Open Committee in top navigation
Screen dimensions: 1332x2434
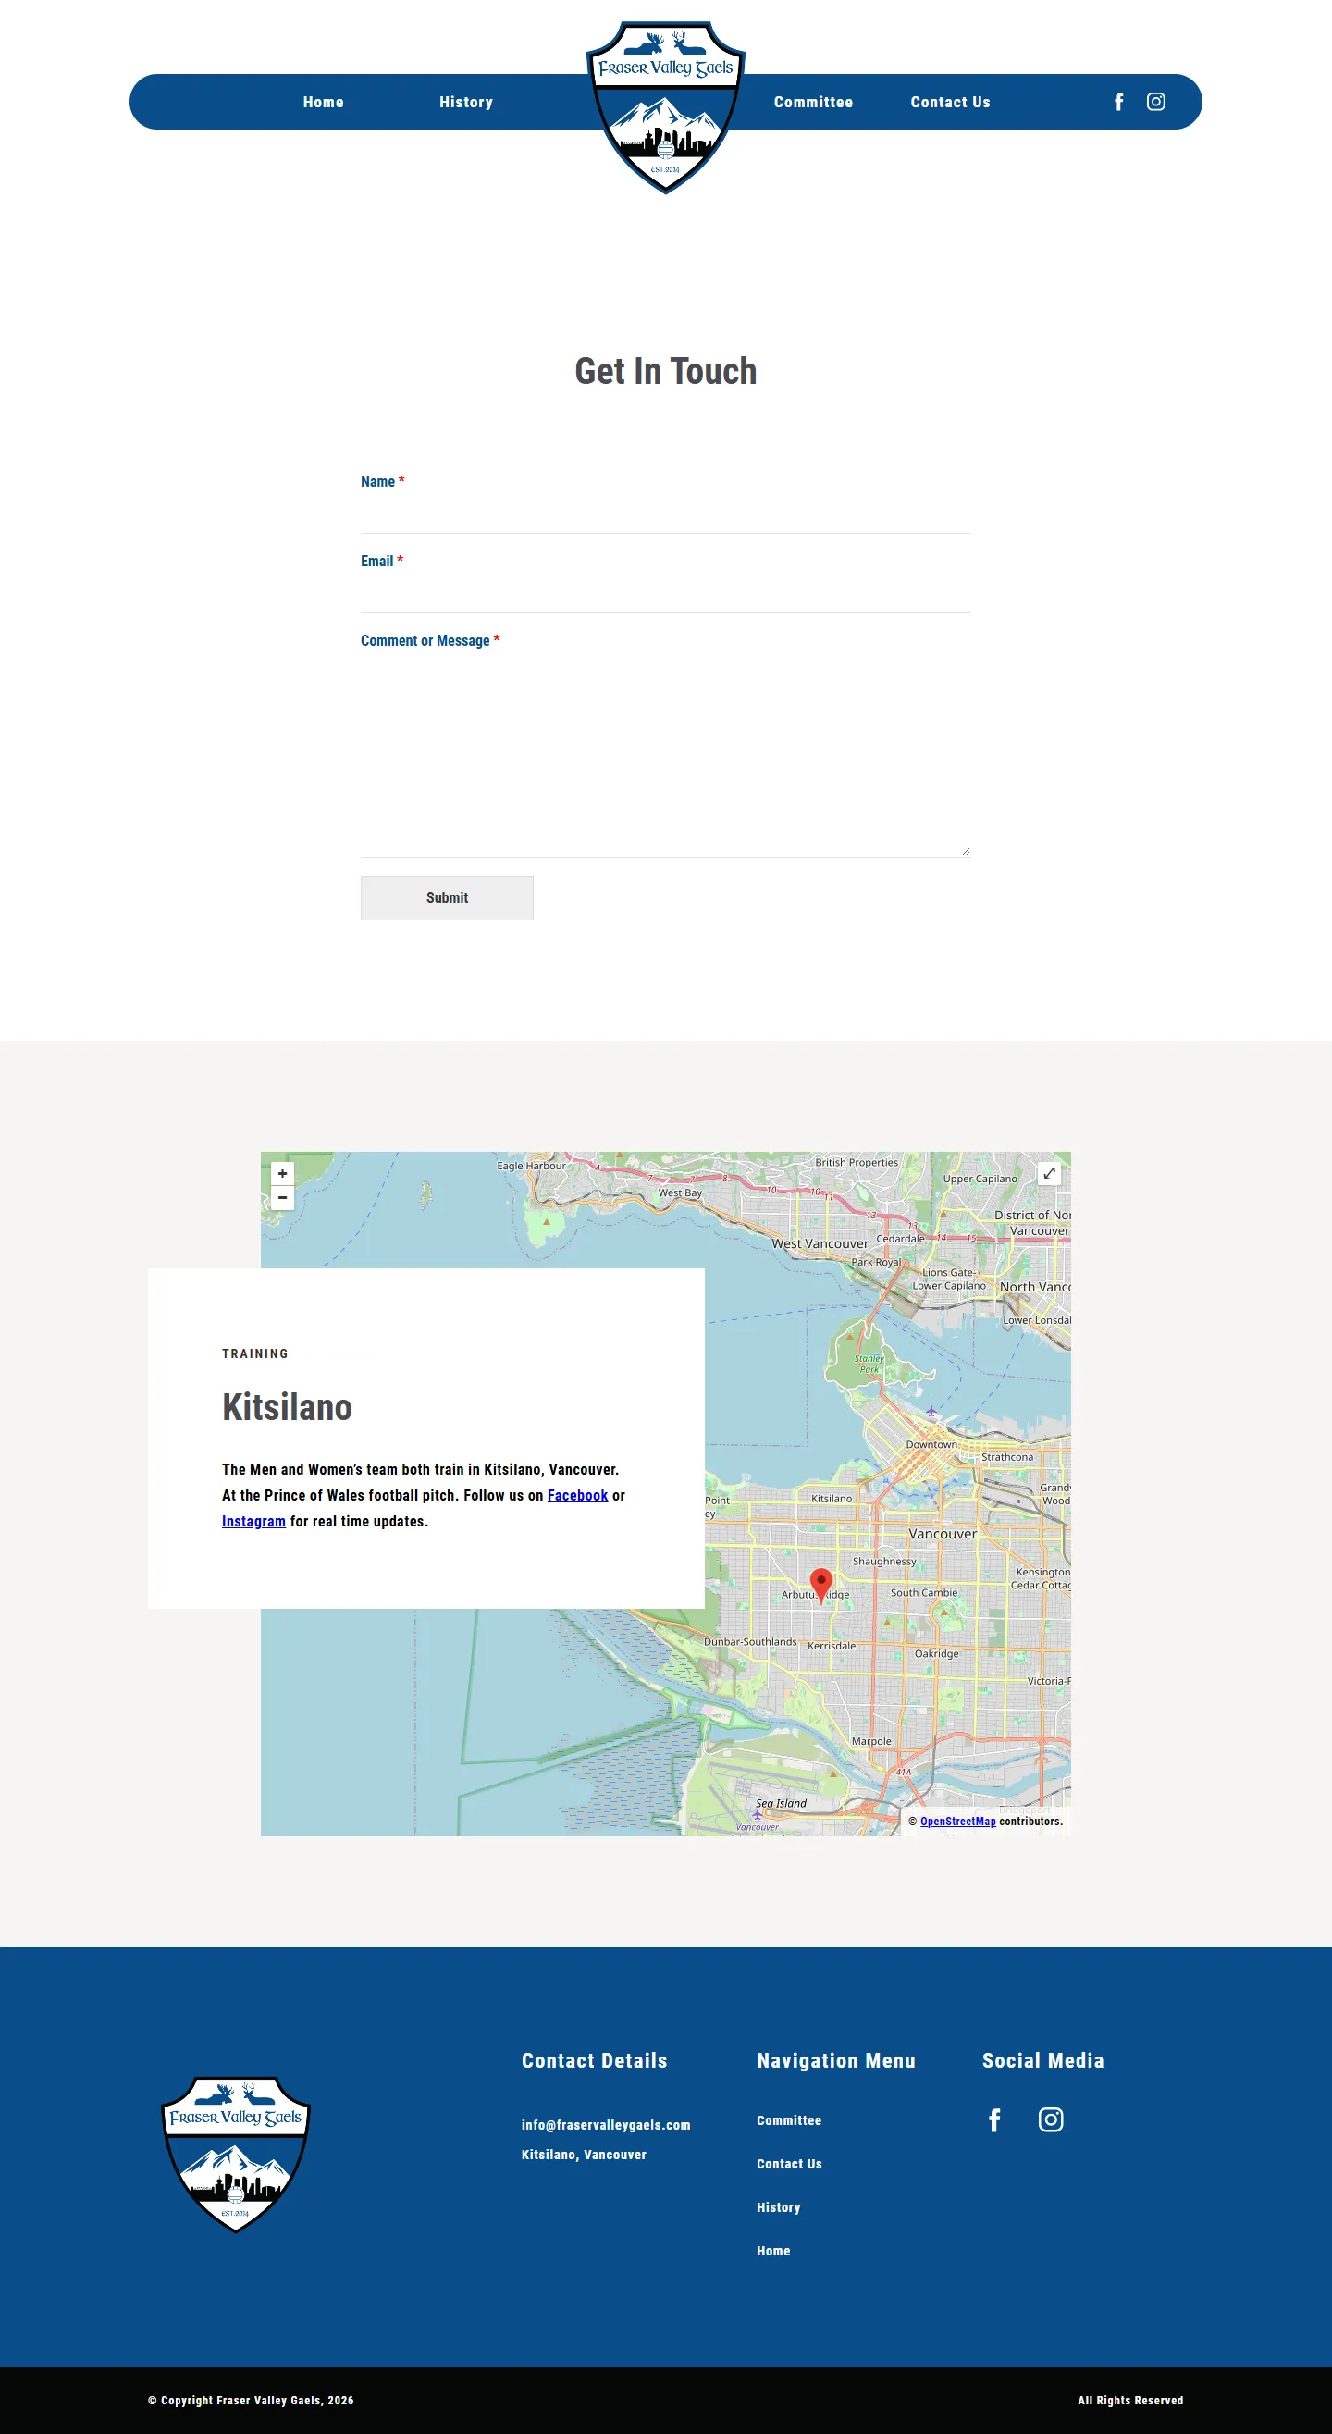(x=813, y=102)
